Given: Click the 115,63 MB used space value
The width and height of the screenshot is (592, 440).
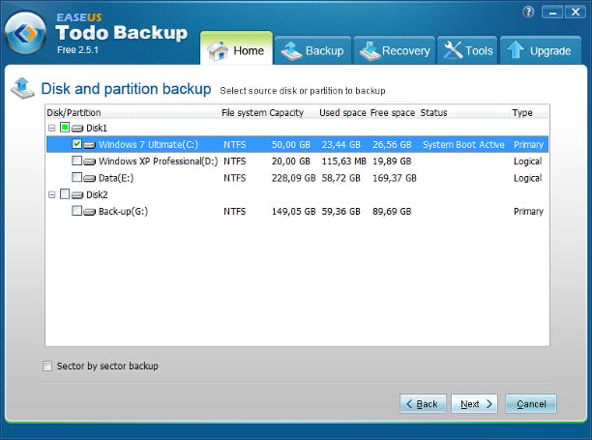Looking at the screenshot, I should coord(344,161).
